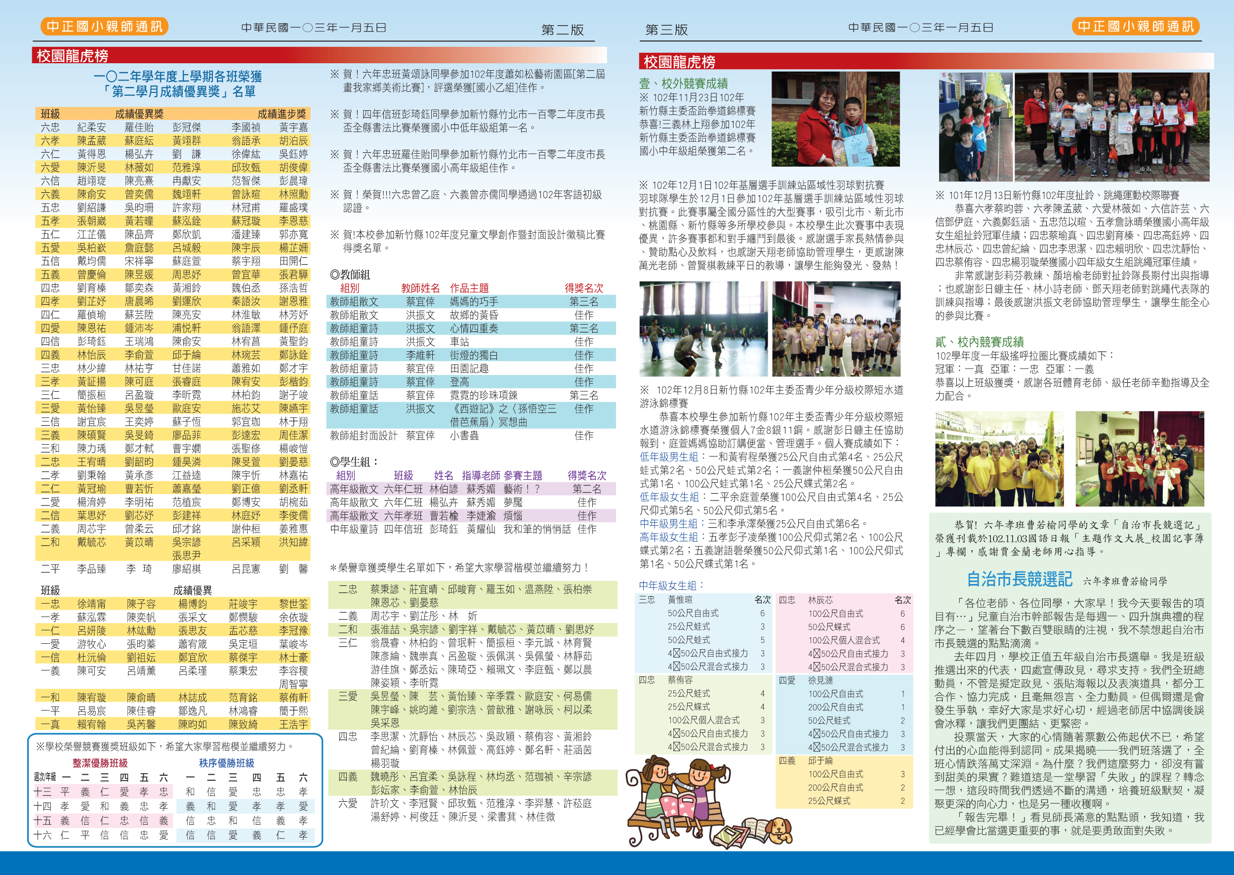Screen dimensions: 1234x875
Task: Open the badminton match photo showing players on court
Action: coord(703,329)
